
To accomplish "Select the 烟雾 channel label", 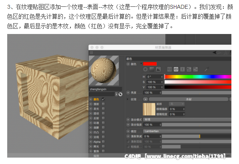I will point(96,128).
